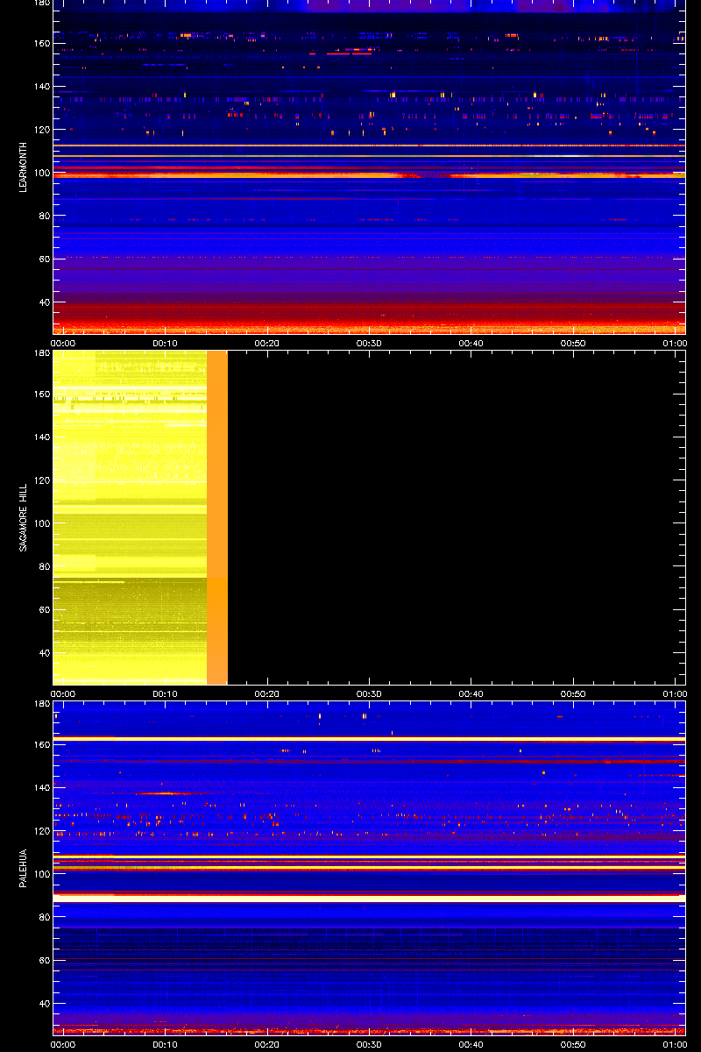Click the 00:50 time label under Palehua panel
This screenshot has width=701, height=1052.
coord(573,1045)
